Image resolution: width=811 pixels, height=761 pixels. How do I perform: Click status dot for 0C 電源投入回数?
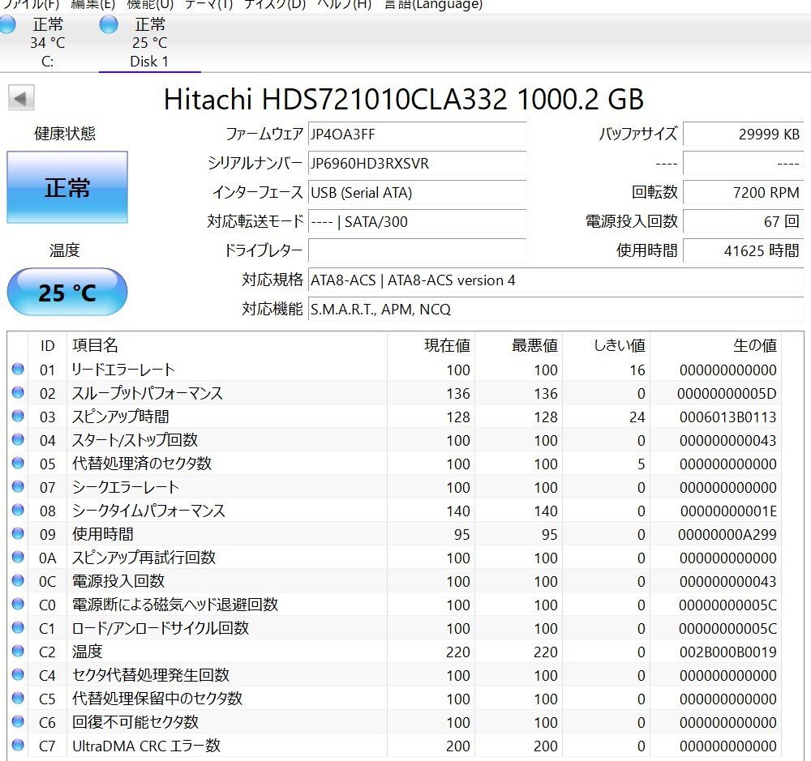point(18,580)
